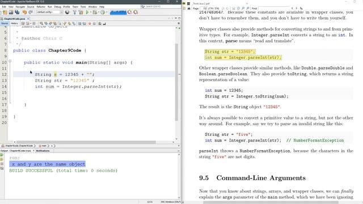Close the Output run tab

[x=33, y=151]
